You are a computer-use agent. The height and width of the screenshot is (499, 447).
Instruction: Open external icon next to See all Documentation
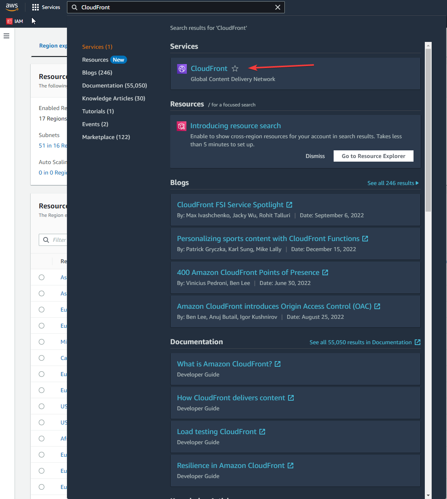[x=418, y=342]
